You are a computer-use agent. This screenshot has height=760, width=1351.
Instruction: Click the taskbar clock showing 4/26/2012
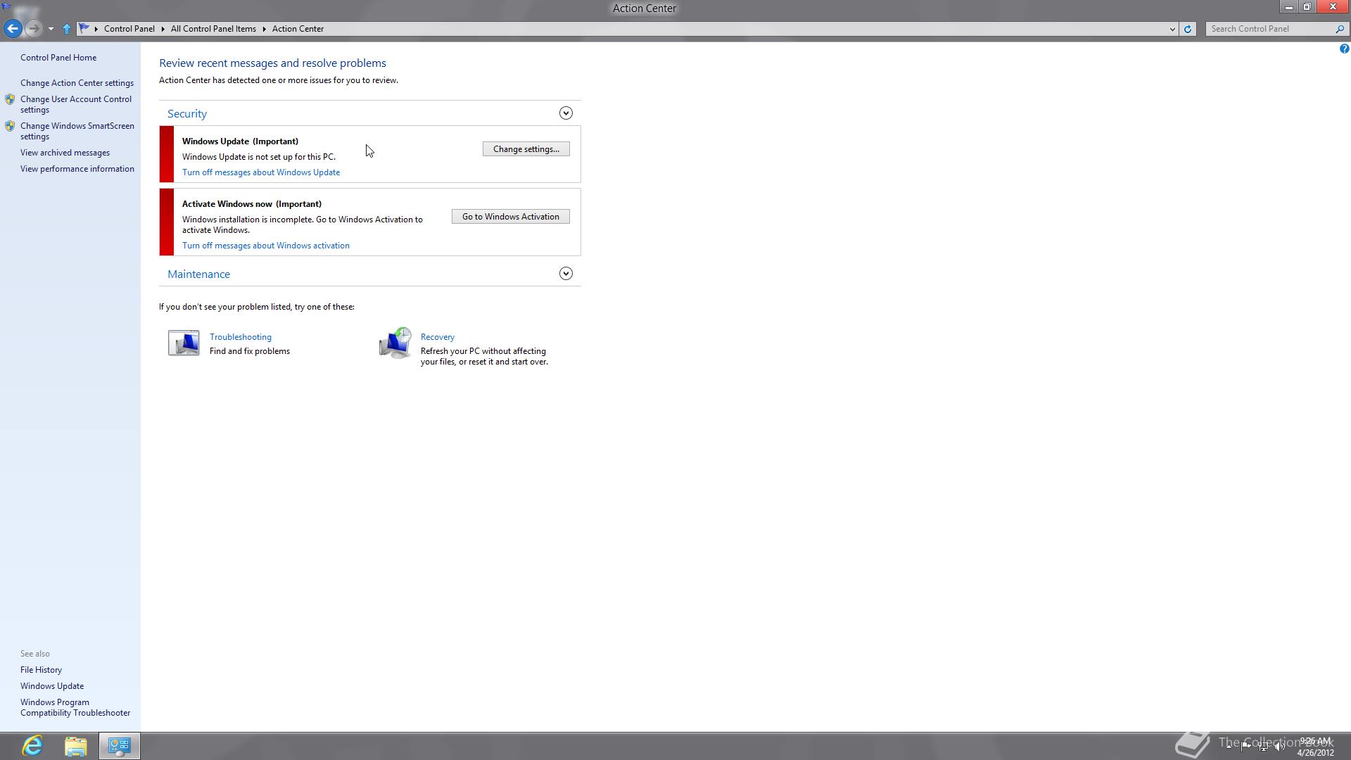pos(1316,747)
